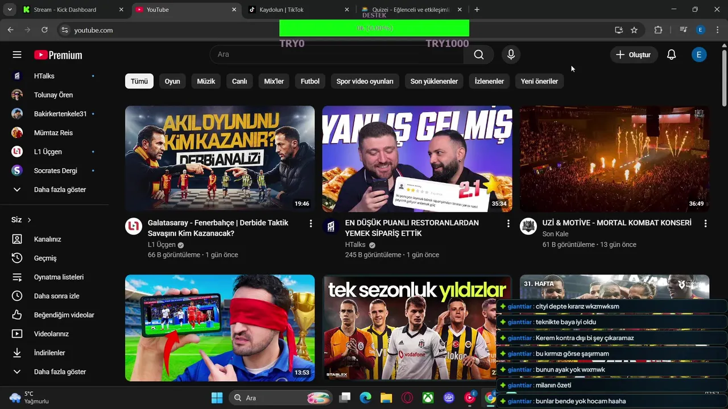Switch to the Stream - Kick Dashboard tab
This screenshot has width=728, height=409.
(74, 10)
